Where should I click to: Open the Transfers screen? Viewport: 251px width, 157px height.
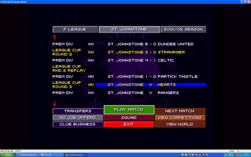point(78,111)
